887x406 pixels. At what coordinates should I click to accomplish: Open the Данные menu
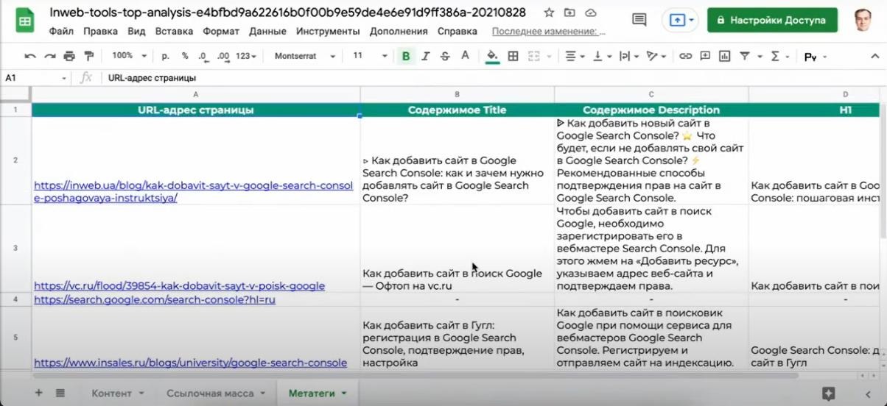[x=268, y=32]
